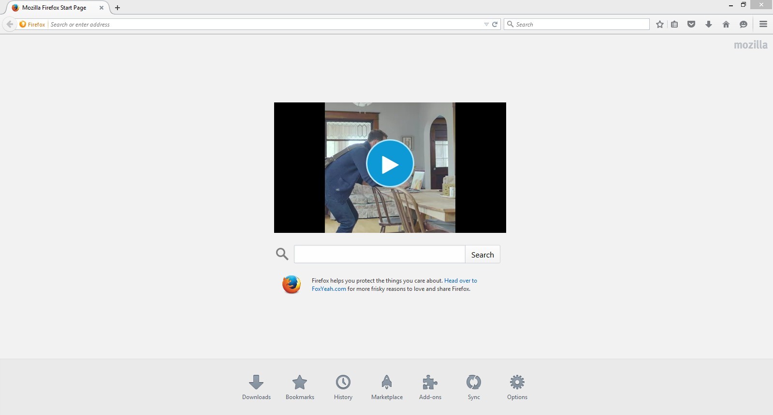Open Options gear at bottom of page
The height and width of the screenshot is (415, 773).
coord(517,387)
